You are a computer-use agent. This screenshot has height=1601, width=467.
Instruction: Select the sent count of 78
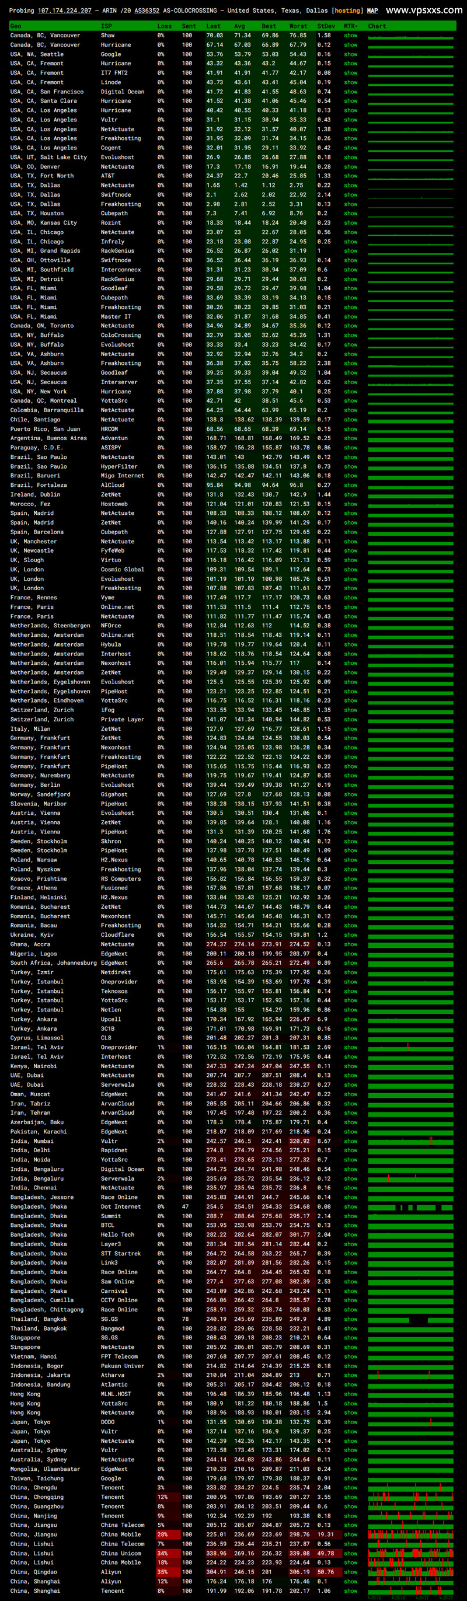185,1319
